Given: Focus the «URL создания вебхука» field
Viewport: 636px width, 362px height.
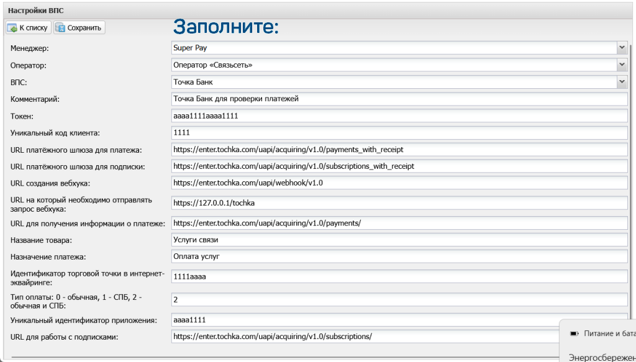Looking at the screenshot, I should tap(399, 183).
